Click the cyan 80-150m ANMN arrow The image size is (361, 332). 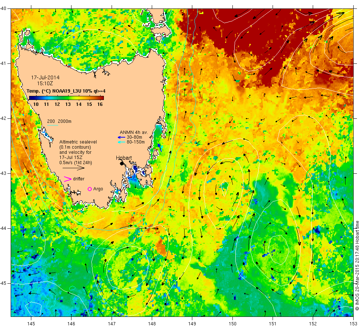tap(121, 142)
